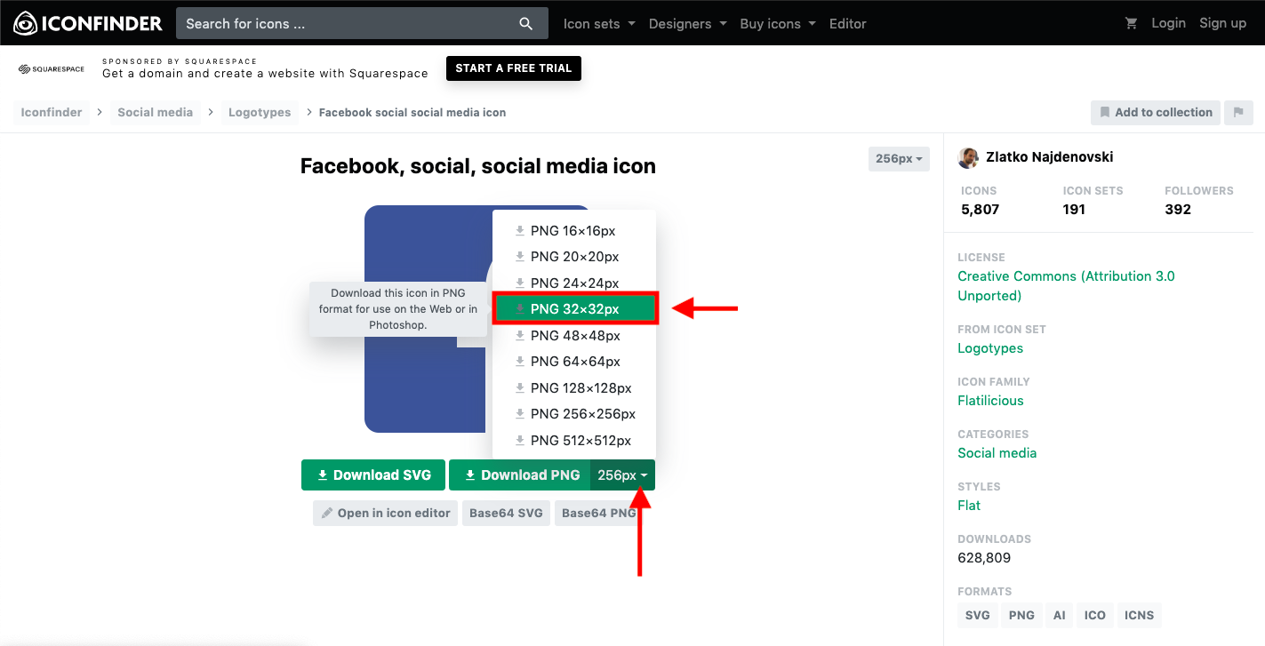
Task: Click the START A FREE TRIAL button
Action: pyautogui.click(x=513, y=68)
